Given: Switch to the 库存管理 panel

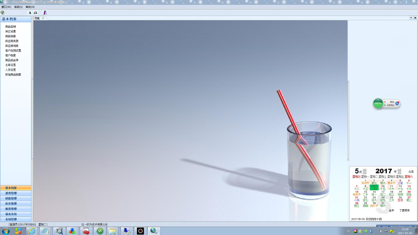Looking at the screenshot, I should [x=11, y=203].
